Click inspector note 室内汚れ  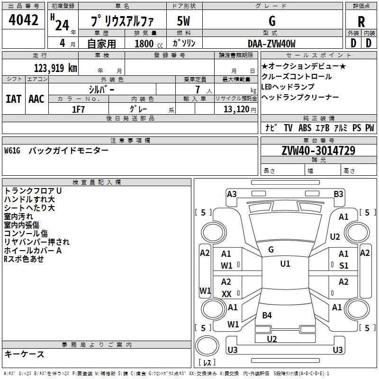click(x=18, y=217)
